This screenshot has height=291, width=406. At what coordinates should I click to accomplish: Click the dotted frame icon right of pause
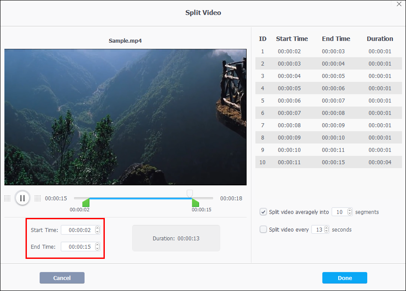coord(38,198)
